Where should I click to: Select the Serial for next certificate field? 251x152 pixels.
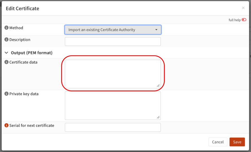(x=113, y=127)
